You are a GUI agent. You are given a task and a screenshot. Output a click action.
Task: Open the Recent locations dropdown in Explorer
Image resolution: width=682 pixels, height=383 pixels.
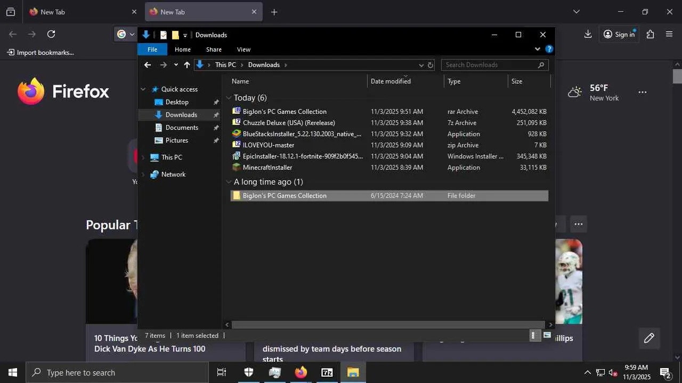176,65
